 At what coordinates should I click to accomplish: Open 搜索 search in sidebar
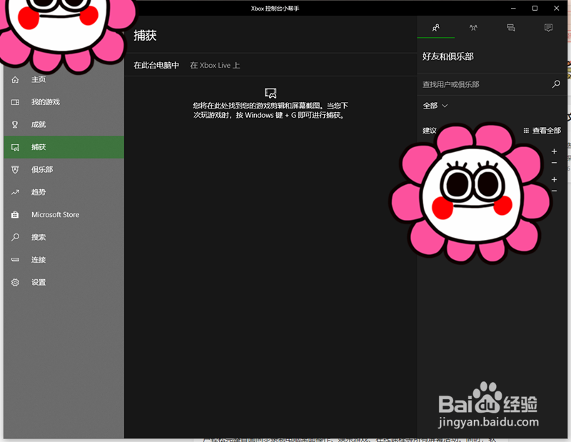click(x=64, y=238)
